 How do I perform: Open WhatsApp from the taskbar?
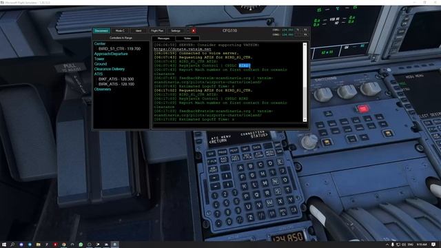[x=81, y=245]
